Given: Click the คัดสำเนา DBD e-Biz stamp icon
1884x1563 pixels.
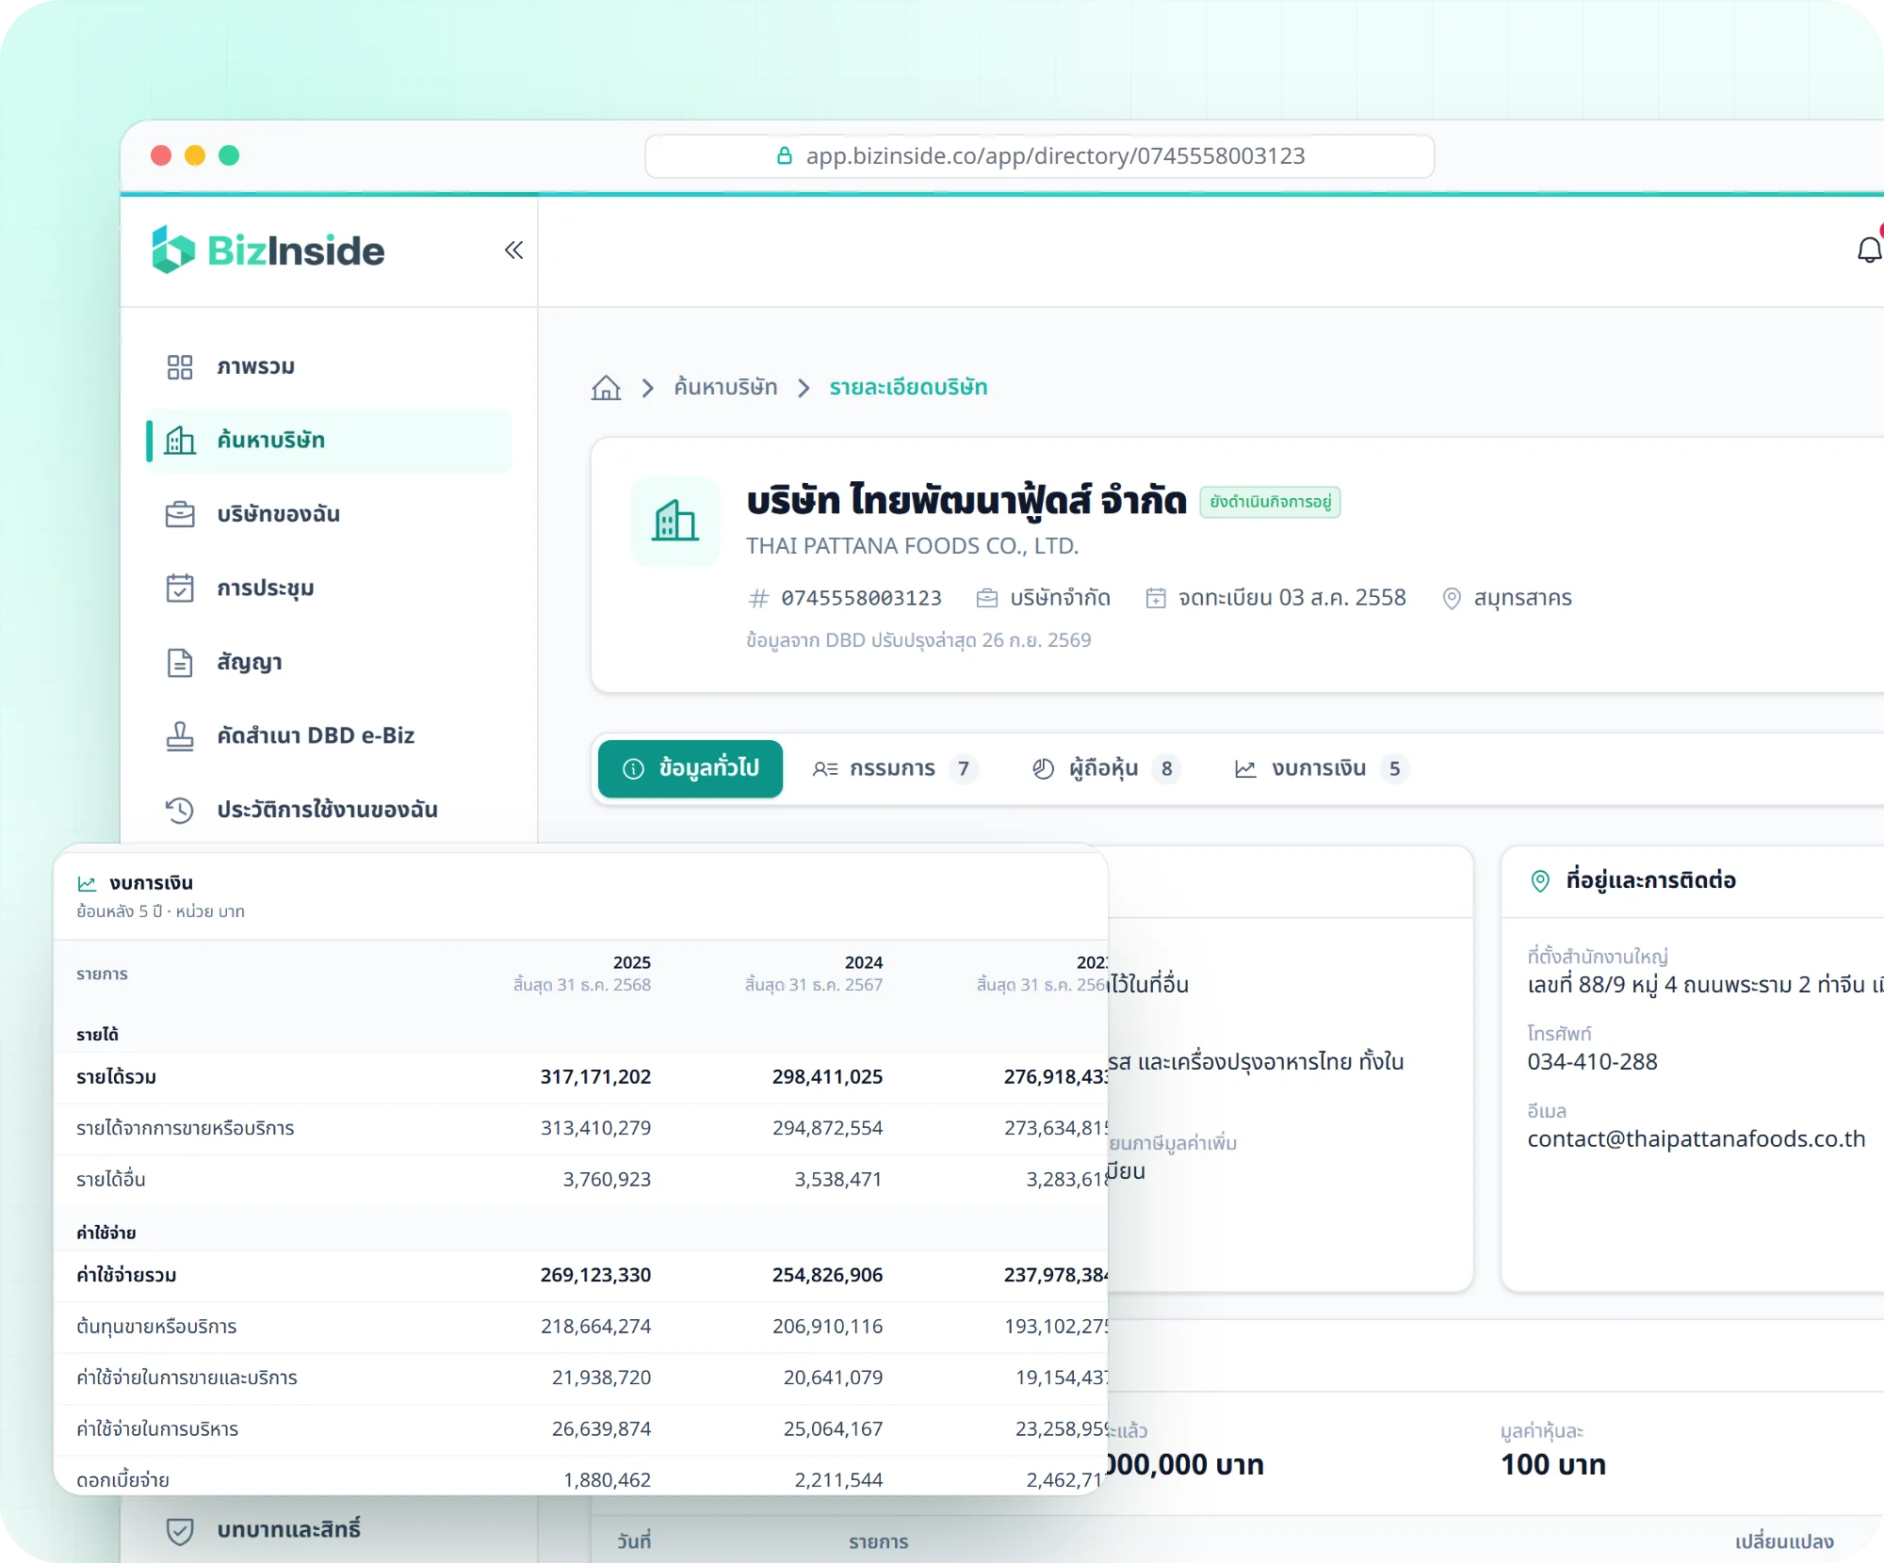Looking at the screenshot, I should coord(180,736).
